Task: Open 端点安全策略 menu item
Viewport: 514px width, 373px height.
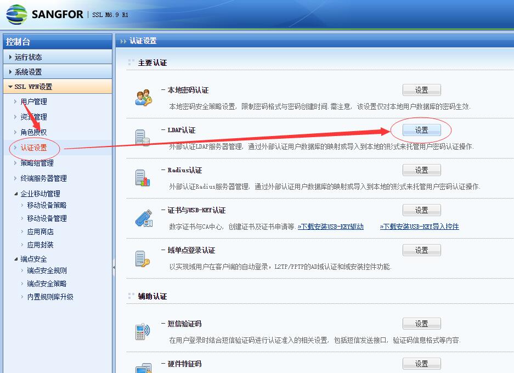Action: [47, 284]
